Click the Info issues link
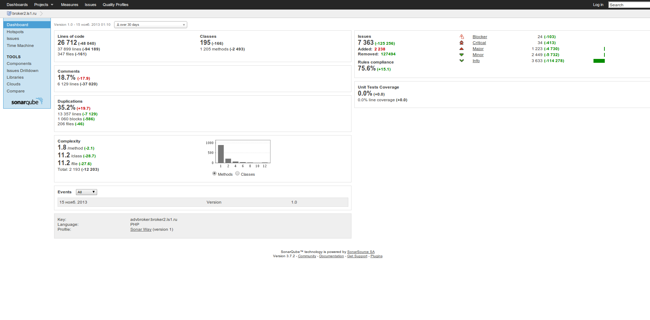This screenshot has height=320, width=650. click(476, 61)
